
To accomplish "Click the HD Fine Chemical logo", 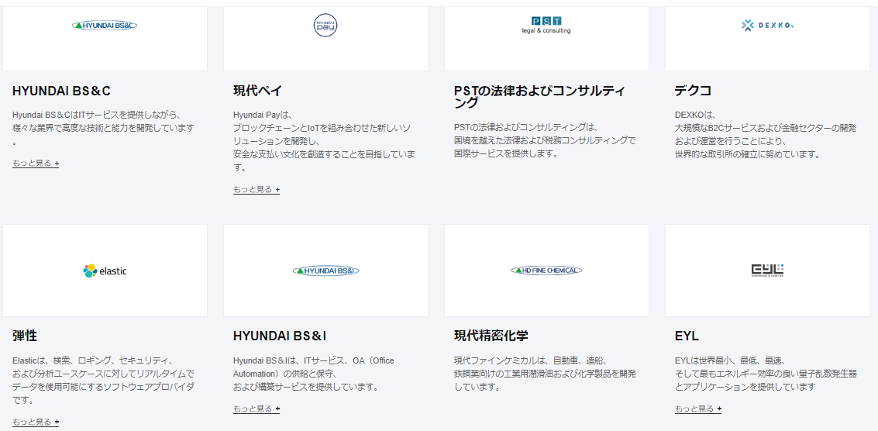I will pos(546,271).
